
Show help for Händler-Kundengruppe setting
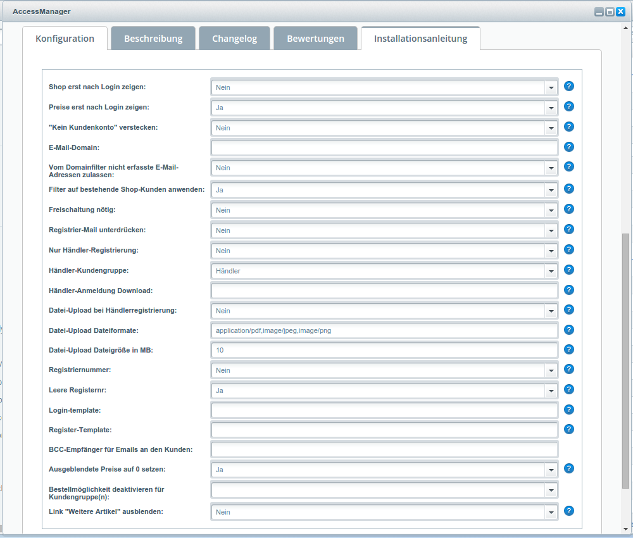click(569, 270)
